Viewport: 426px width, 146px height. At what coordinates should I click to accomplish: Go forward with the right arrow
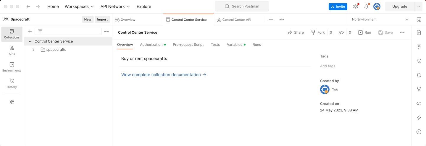(38, 7)
